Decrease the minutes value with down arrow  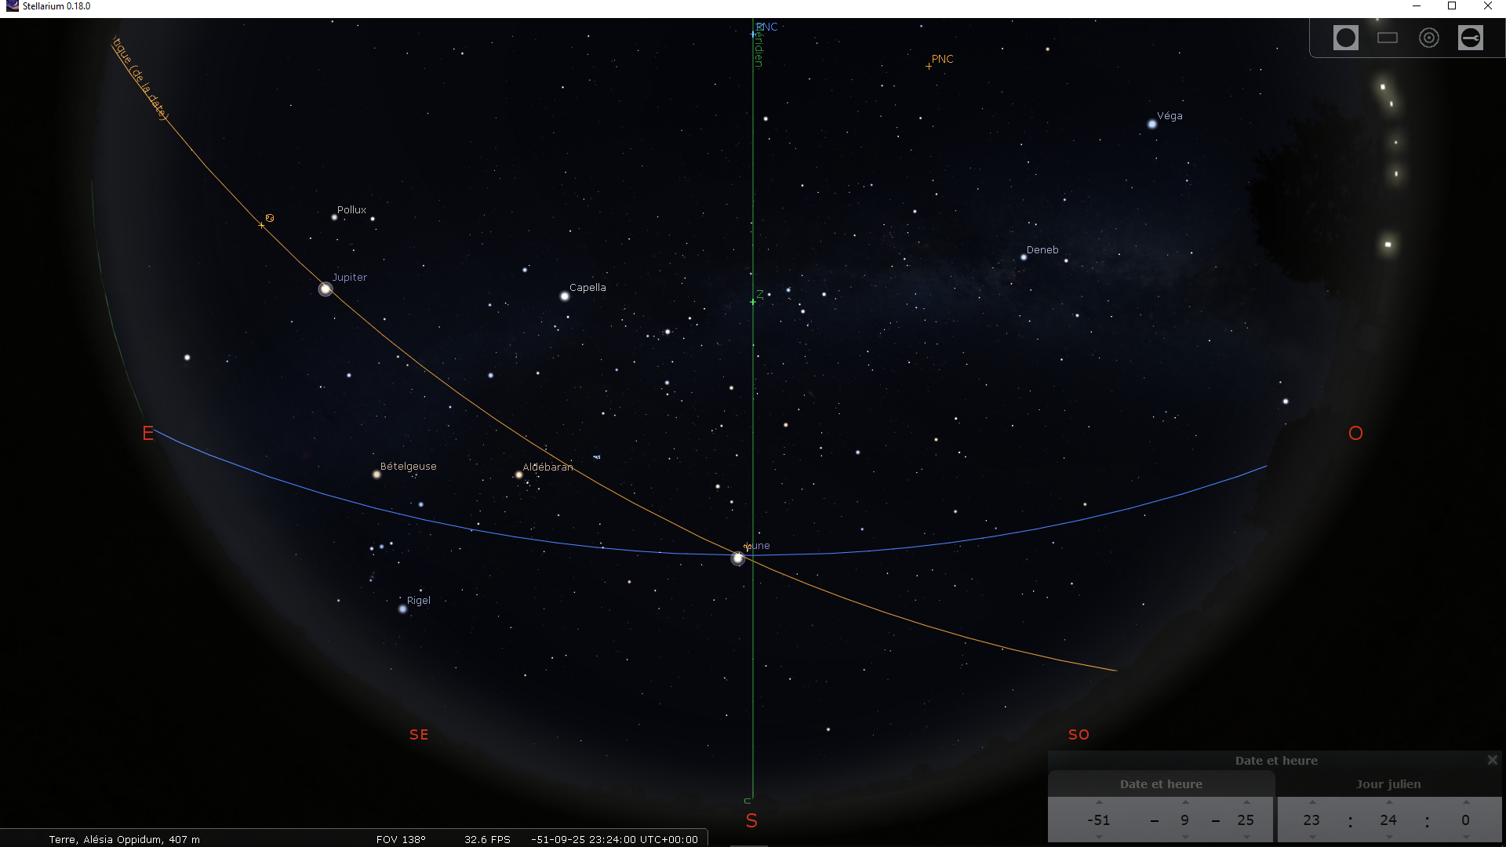pyautogui.click(x=1389, y=837)
